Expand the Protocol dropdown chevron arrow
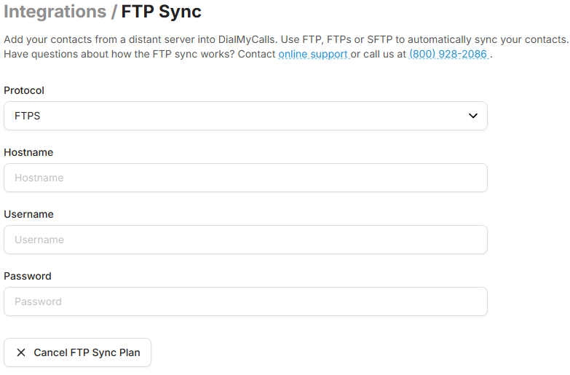 point(473,116)
